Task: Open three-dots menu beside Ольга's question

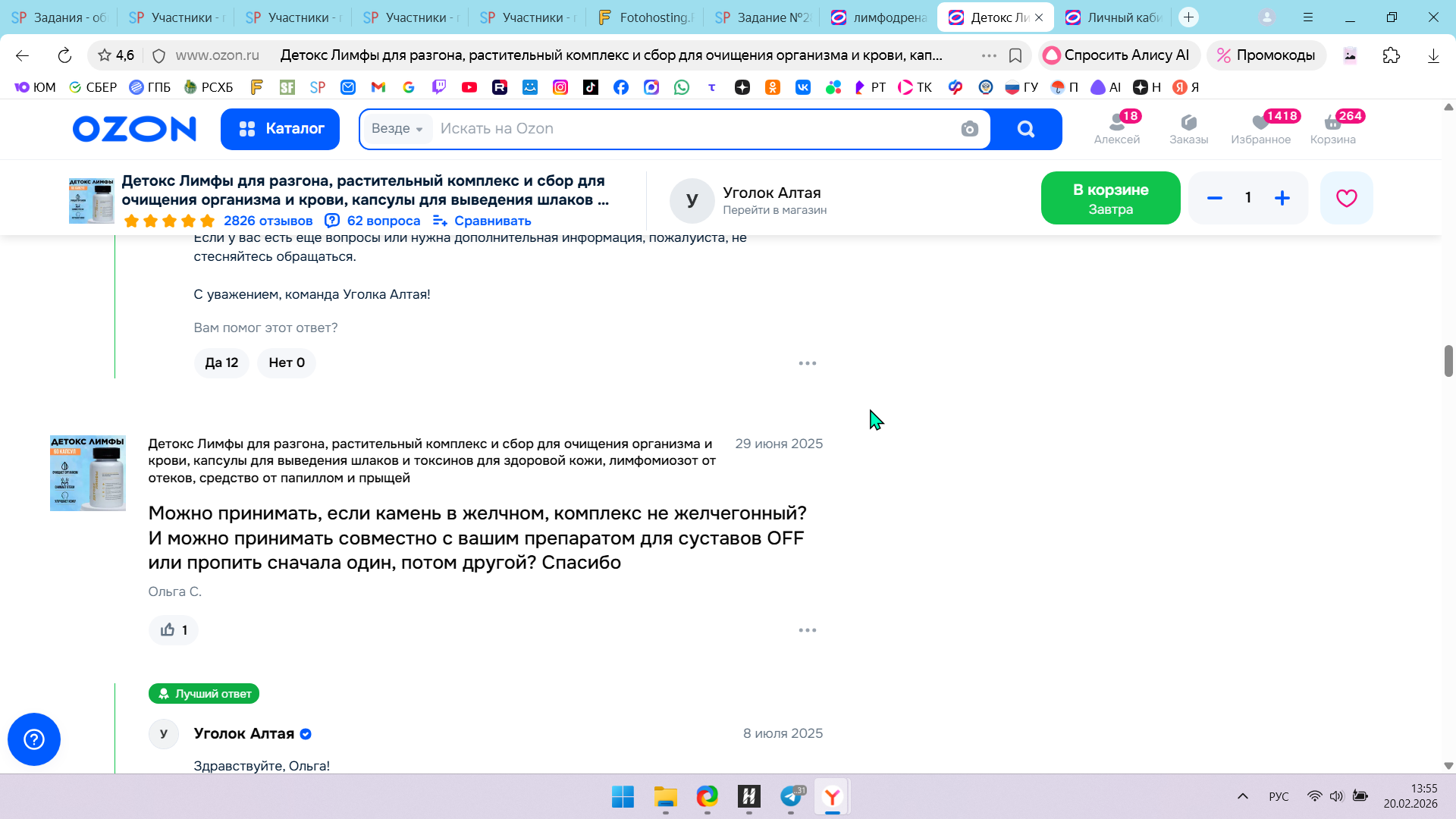Action: pyautogui.click(x=807, y=630)
